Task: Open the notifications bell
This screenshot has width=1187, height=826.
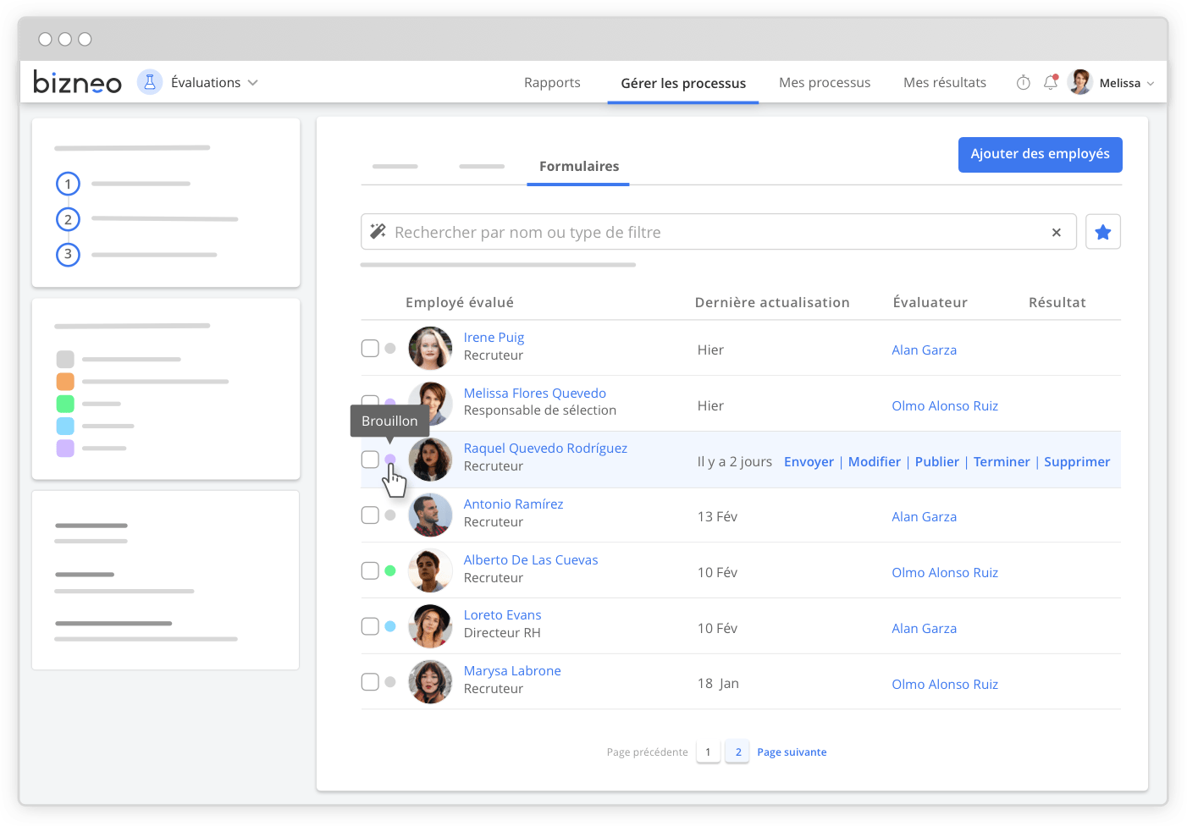Action: pyautogui.click(x=1051, y=82)
